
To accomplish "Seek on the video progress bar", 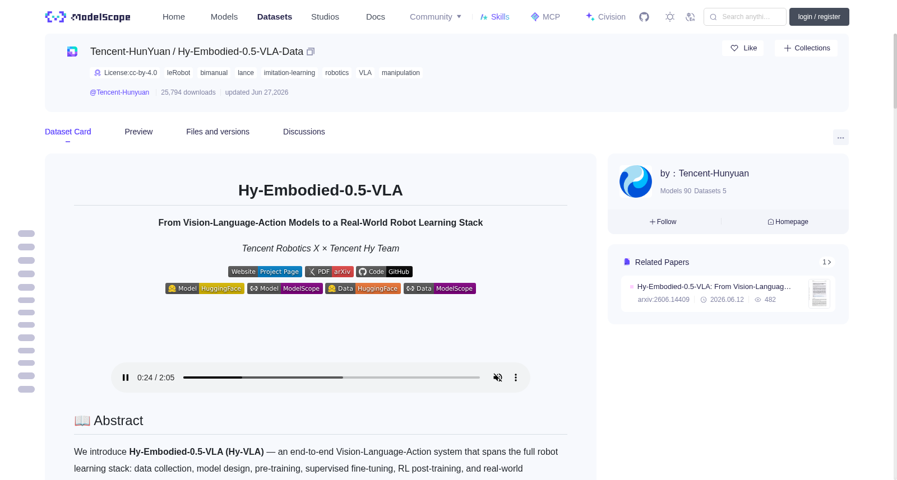I will [331, 378].
